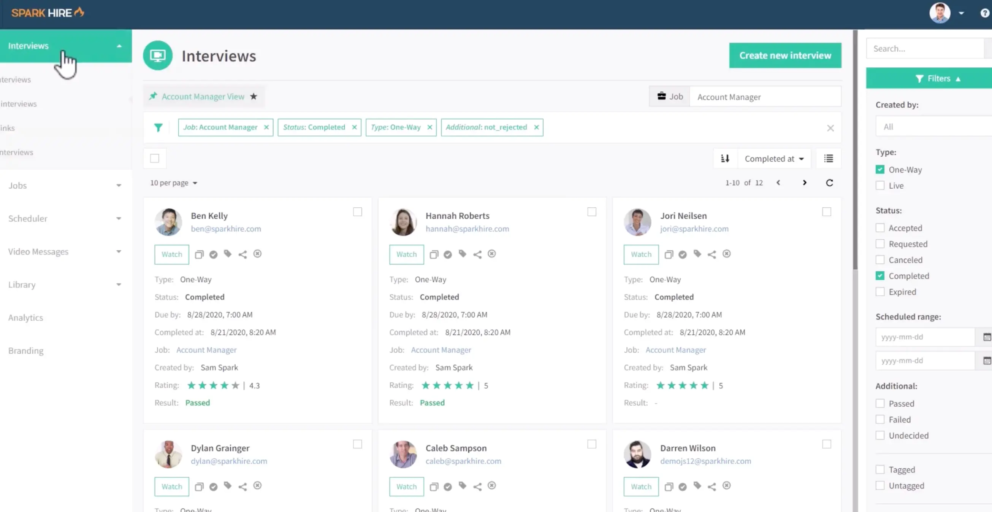Open Account Manager job link on Ben Kelly's card
The image size is (992, 512).
(206, 350)
